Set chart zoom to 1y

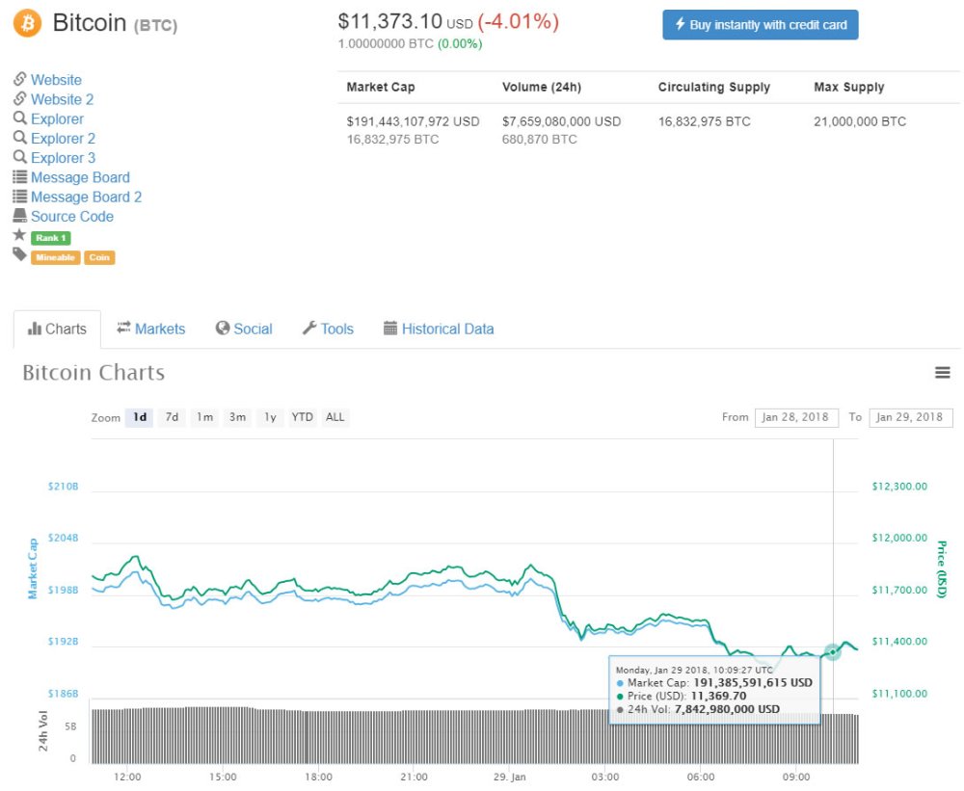point(270,417)
